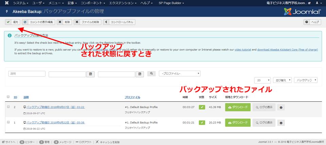The image size is (326, 145).
Task: Open the 電子ビジネス専門学校Joom... site link
Action: coord(289,3)
